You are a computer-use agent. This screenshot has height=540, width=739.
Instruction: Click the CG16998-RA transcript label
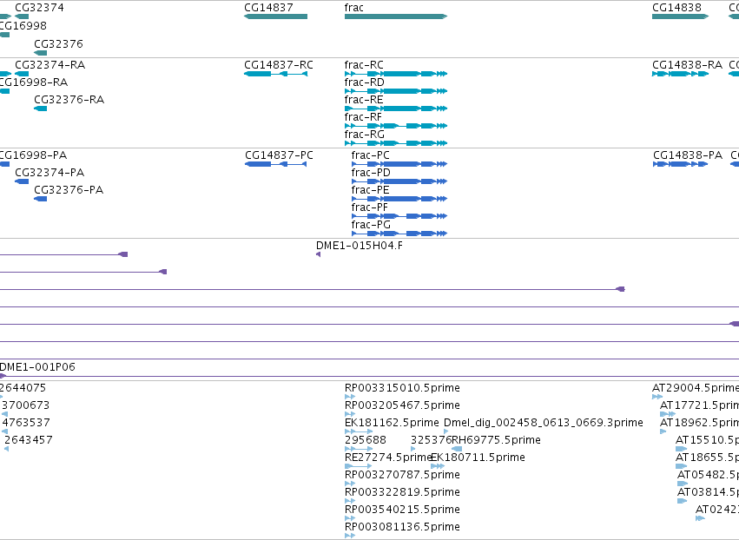pos(33,82)
